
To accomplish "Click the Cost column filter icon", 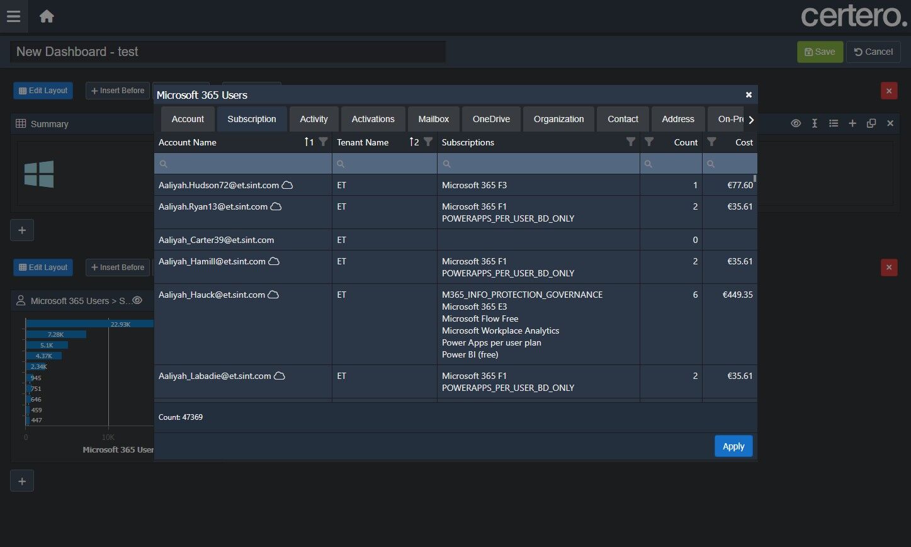I will 711,142.
